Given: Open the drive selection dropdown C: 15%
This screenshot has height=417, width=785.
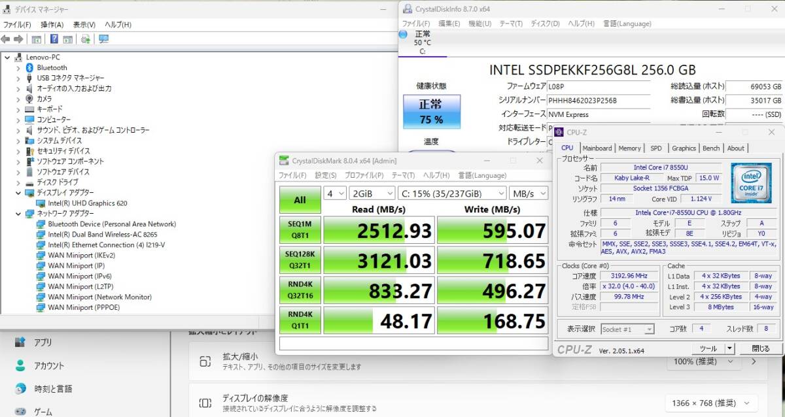Looking at the screenshot, I should [453, 193].
